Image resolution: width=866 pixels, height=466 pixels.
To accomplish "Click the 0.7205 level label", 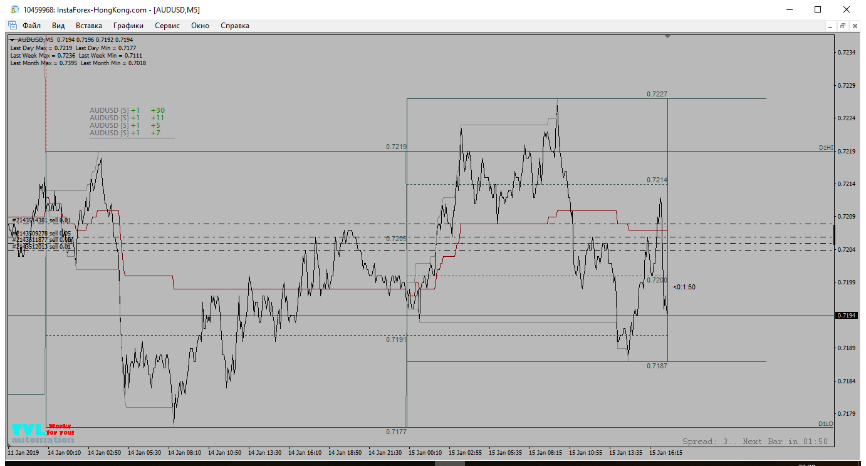I will tap(396, 239).
